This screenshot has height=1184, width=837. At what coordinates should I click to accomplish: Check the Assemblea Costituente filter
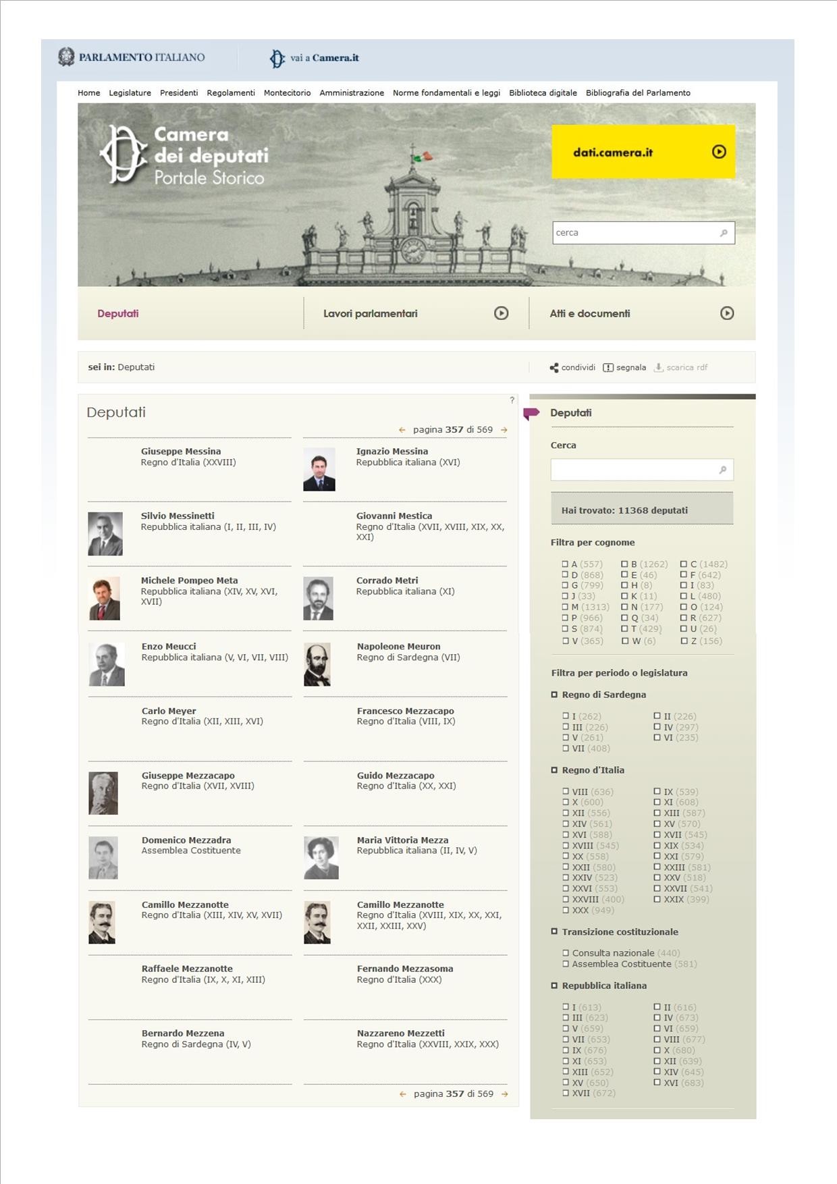click(566, 964)
